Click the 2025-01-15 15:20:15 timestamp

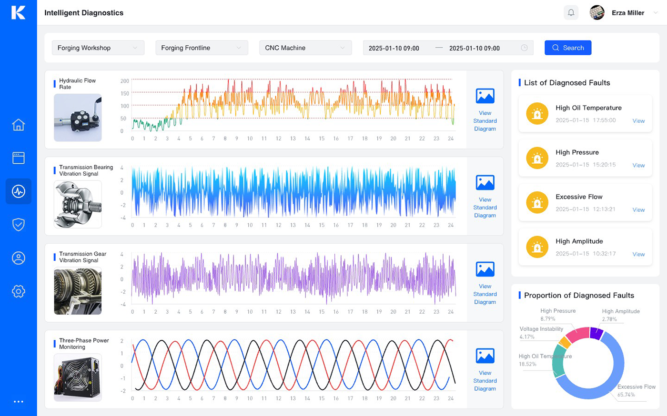586,165
